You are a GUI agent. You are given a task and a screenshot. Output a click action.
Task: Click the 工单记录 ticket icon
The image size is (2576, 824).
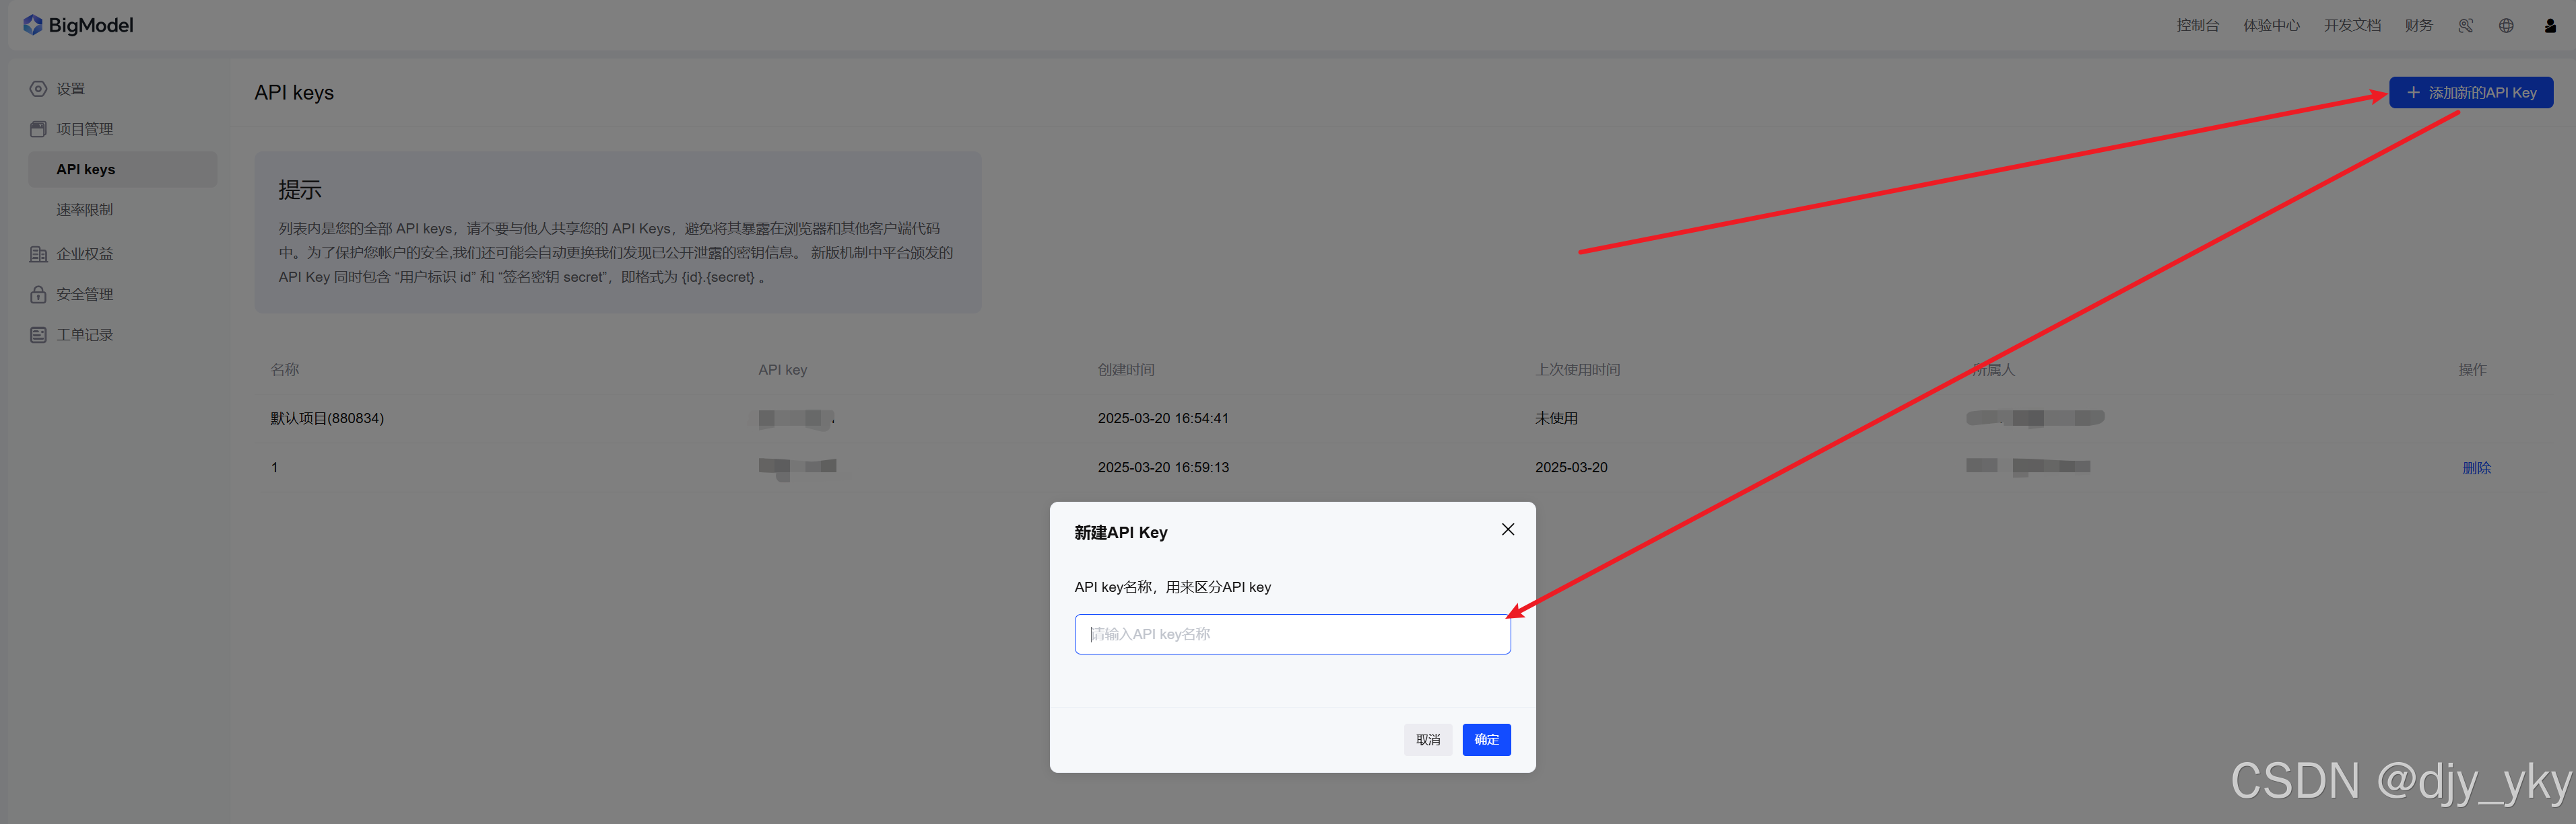38,334
